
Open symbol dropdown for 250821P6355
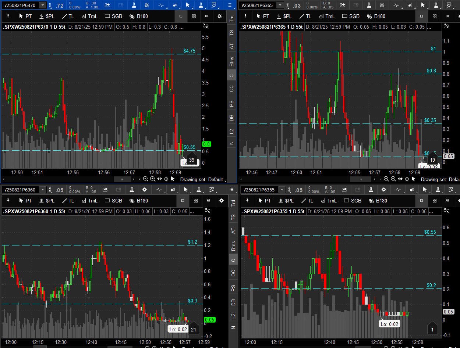[282, 190]
